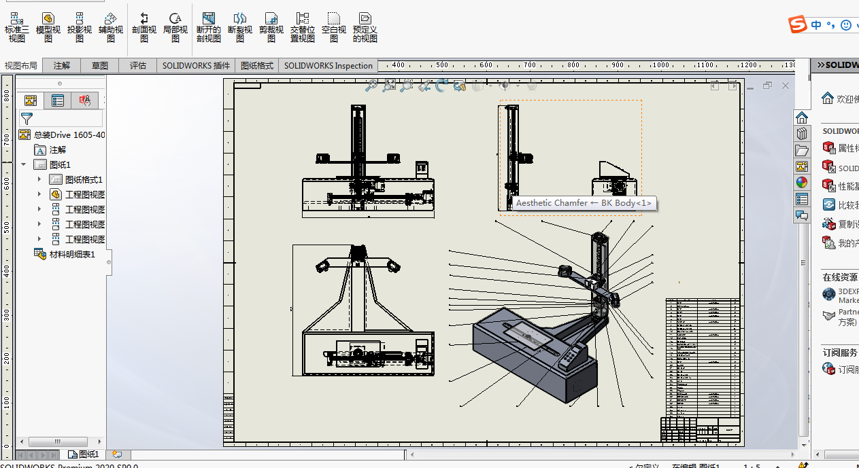Open the DimXpert manager tab icon
Image resolution: width=859 pixels, height=468 pixels.
click(x=85, y=101)
